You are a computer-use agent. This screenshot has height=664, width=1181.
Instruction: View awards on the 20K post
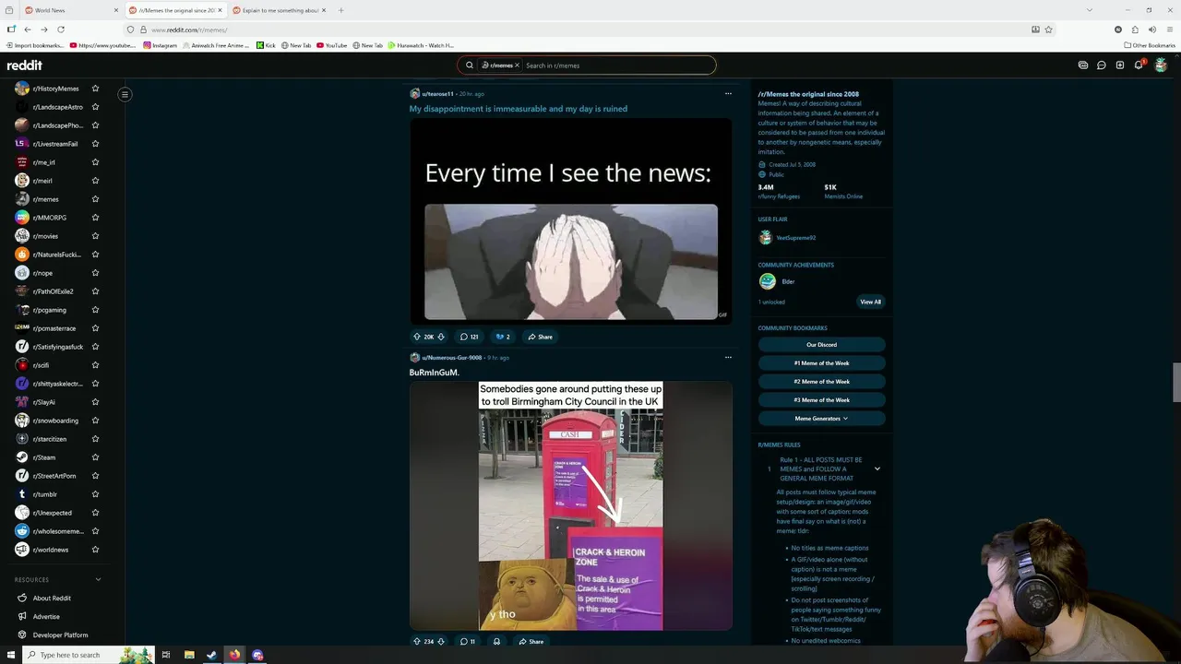point(503,337)
